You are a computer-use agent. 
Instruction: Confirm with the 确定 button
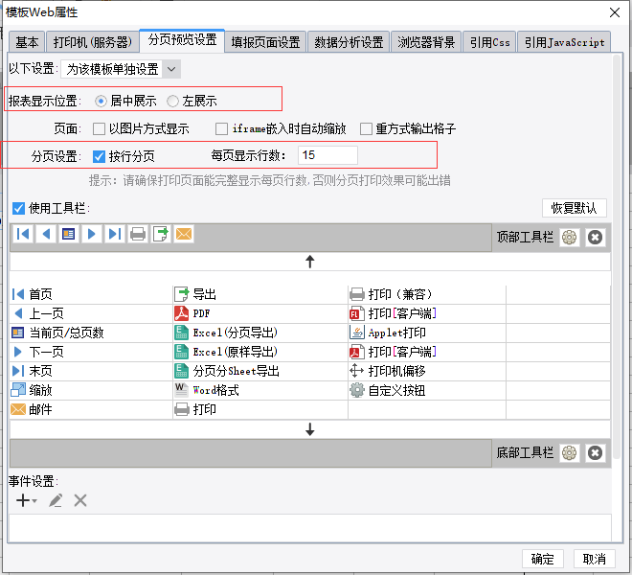coord(543,559)
